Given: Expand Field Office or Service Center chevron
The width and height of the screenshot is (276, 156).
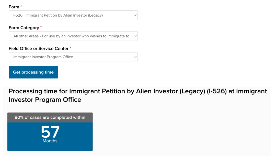Looking at the screenshot, I should [135, 57].
